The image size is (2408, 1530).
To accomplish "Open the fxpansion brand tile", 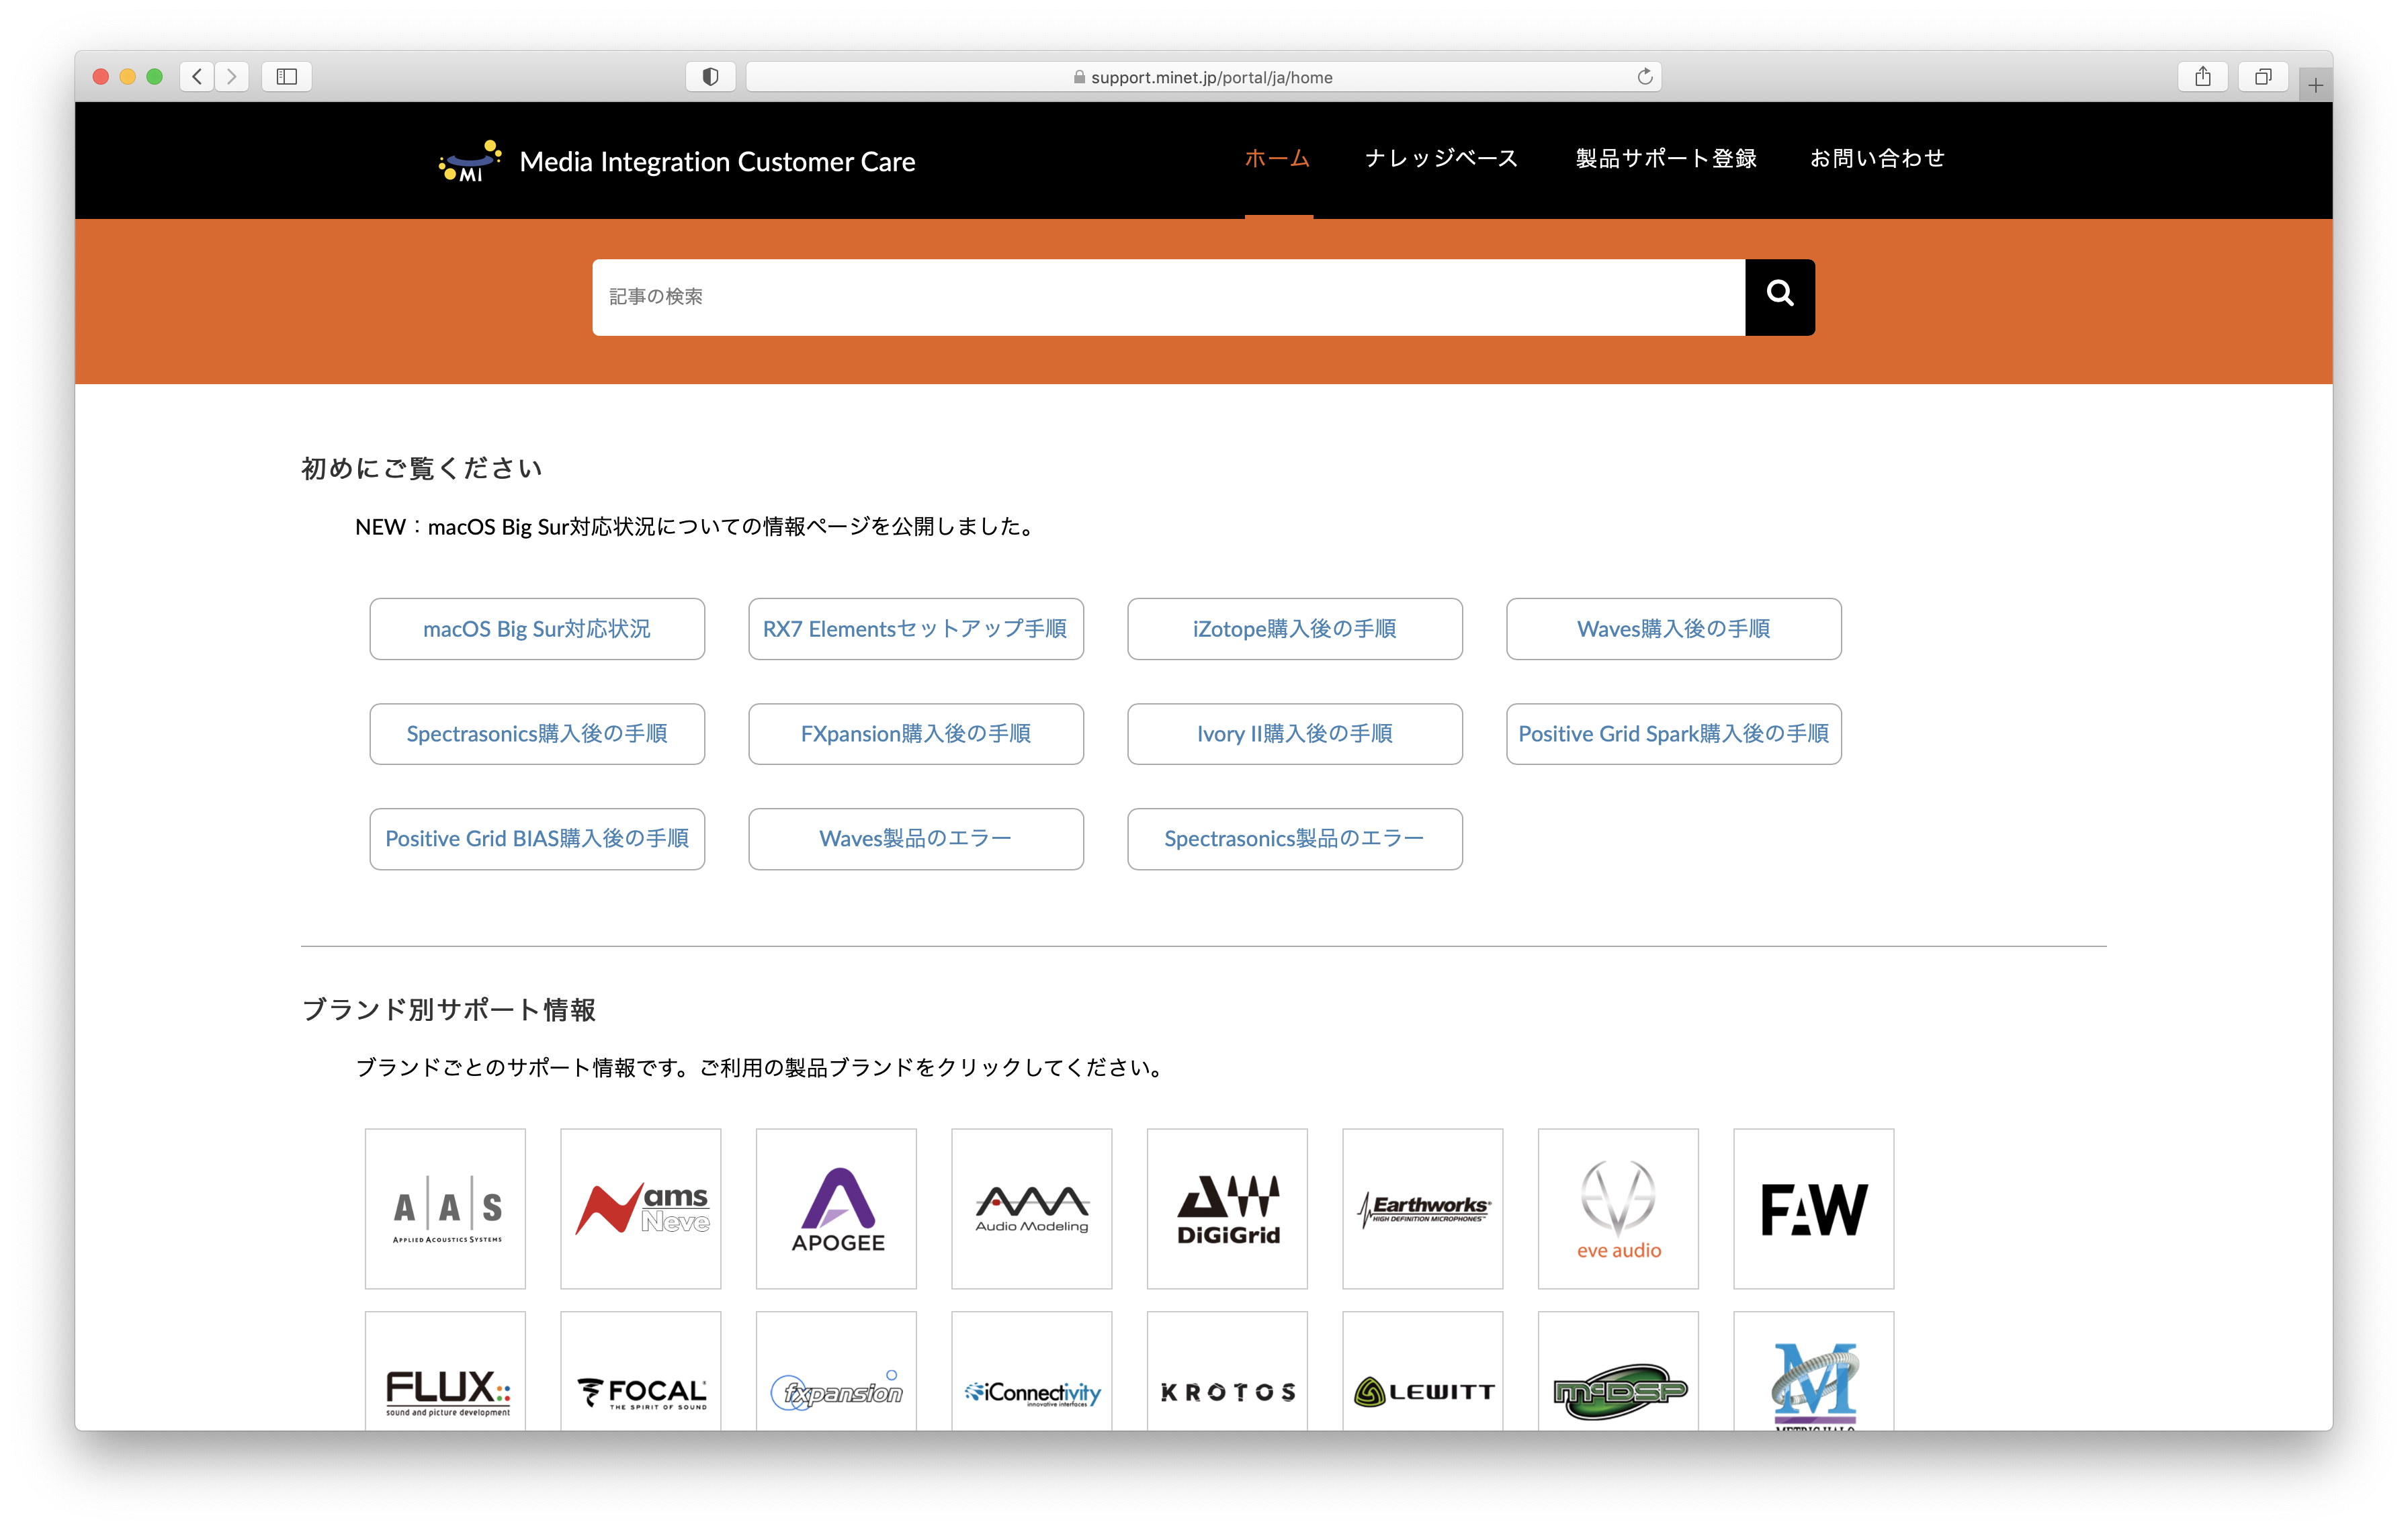I will pyautogui.click(x=836, y=1371).
